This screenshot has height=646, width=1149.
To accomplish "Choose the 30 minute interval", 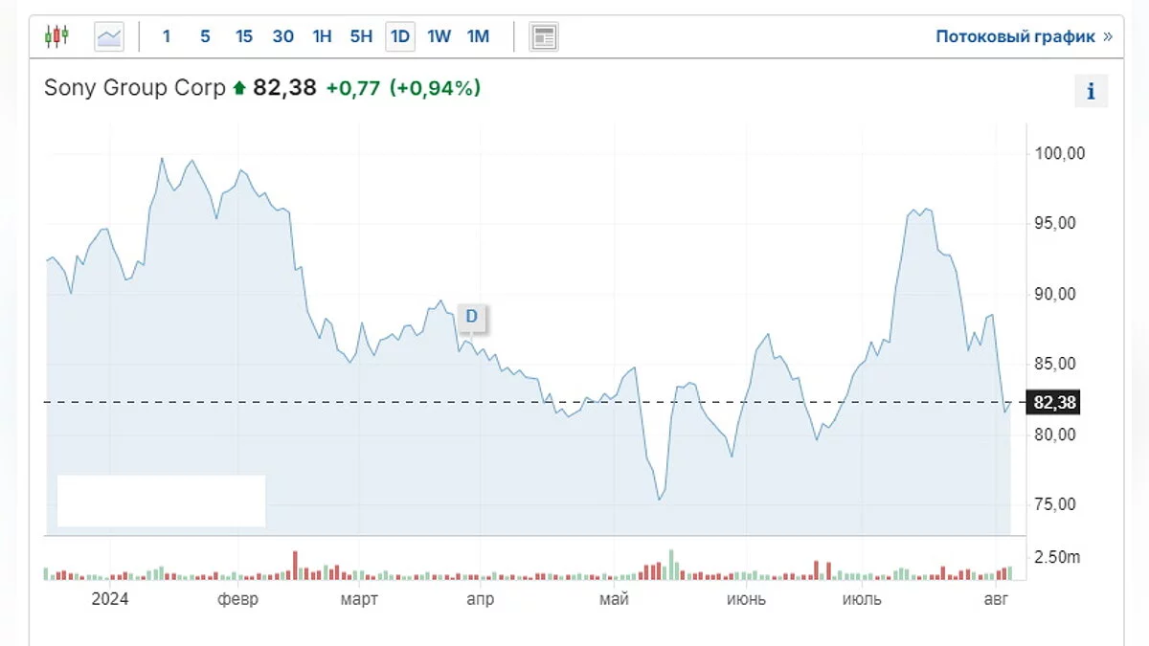I will (x=282, y=37).
